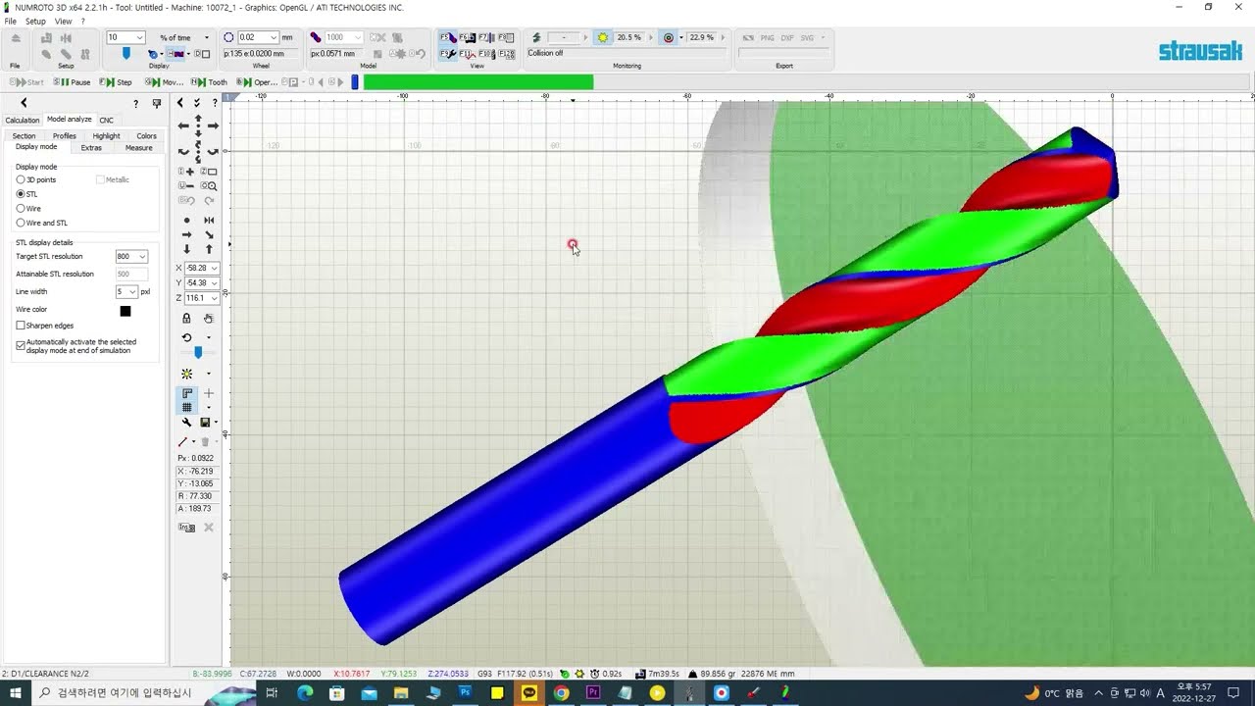1255x706 pixels.
Task: Click the pin panel icon
Action: coord(157,103)
